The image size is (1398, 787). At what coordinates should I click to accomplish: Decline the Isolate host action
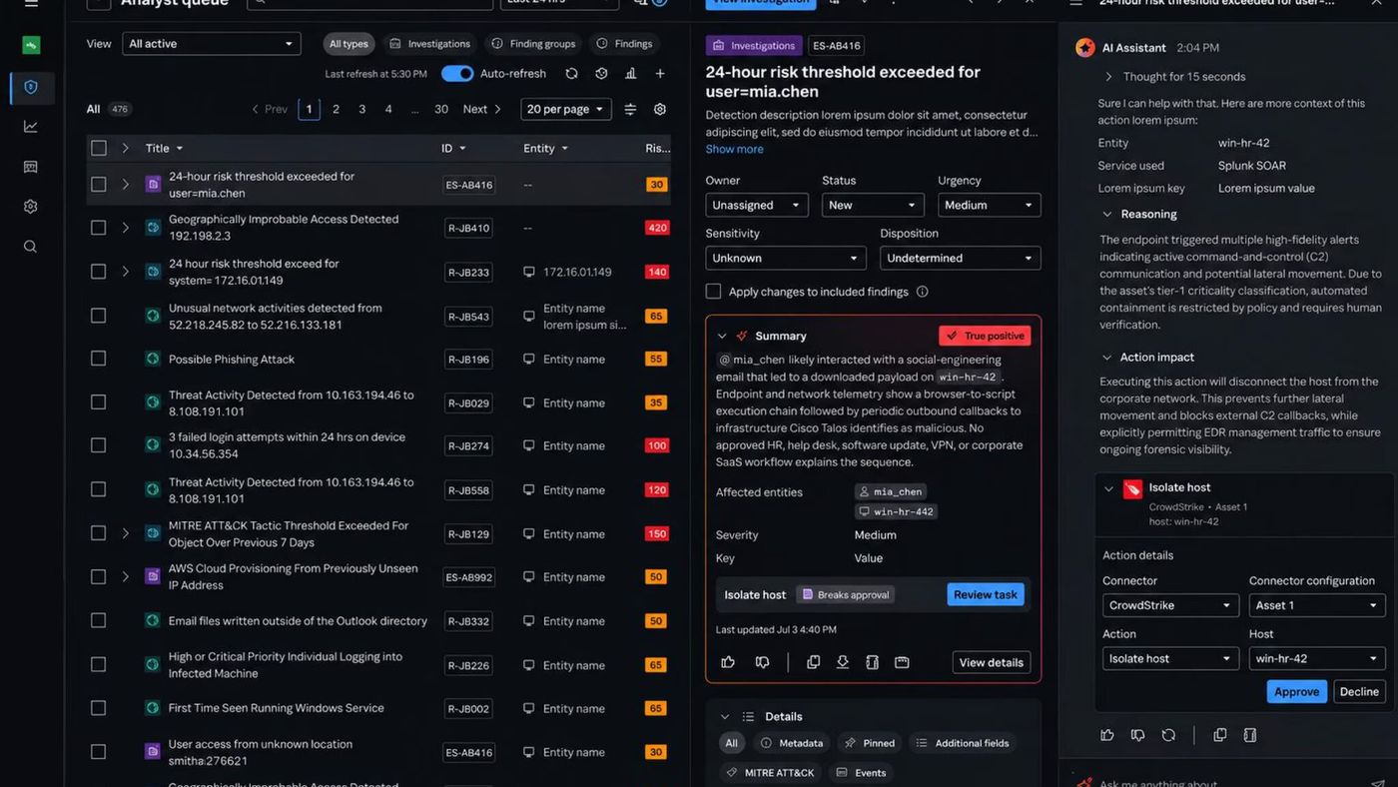[x=1359, y=691]
